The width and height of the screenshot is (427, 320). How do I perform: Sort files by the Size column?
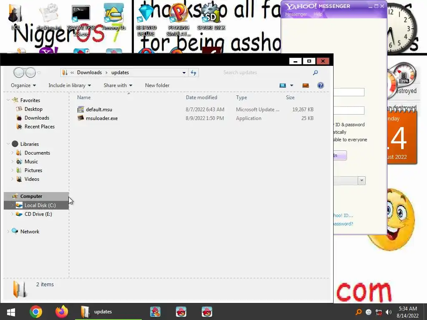coord(290,97)
